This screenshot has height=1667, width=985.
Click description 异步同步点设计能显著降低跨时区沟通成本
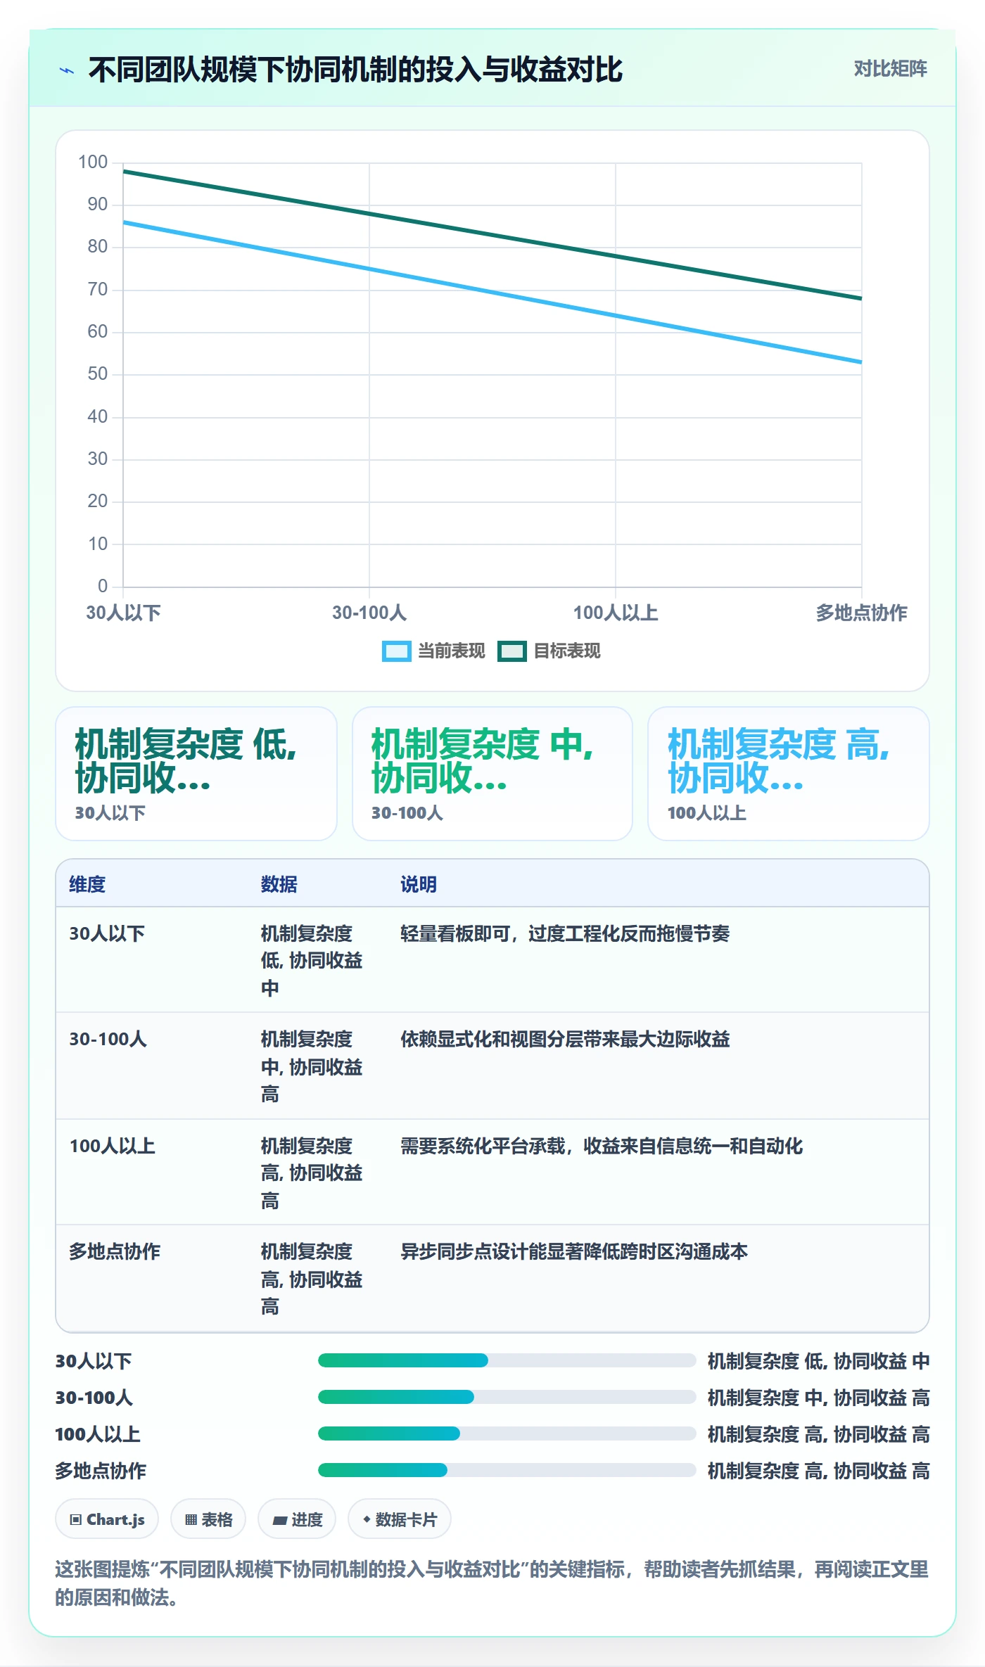[574, 1251]
